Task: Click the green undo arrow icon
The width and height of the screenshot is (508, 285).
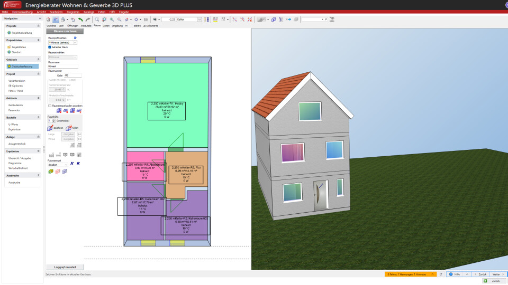Action: coord(80,20)
